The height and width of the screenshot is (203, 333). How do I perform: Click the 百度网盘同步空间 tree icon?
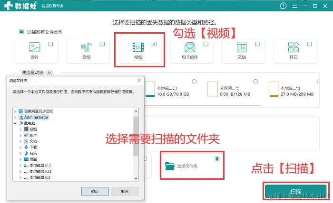(x=20, y=111)
